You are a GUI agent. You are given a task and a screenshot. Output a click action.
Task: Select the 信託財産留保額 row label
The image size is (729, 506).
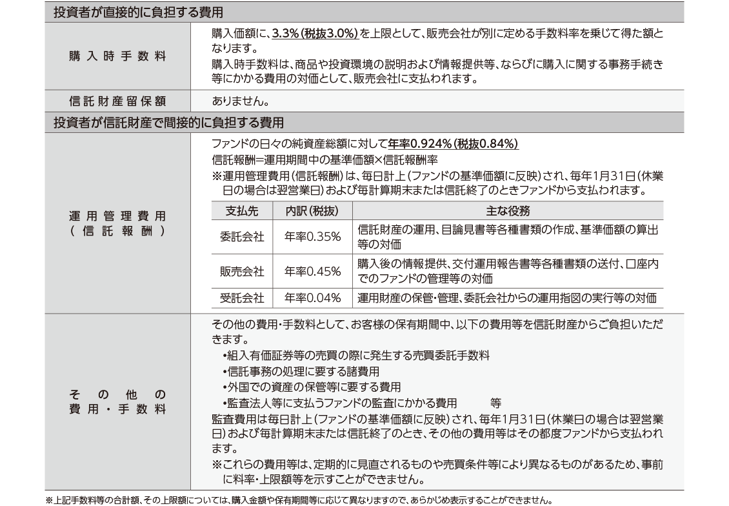click(117, 101)
